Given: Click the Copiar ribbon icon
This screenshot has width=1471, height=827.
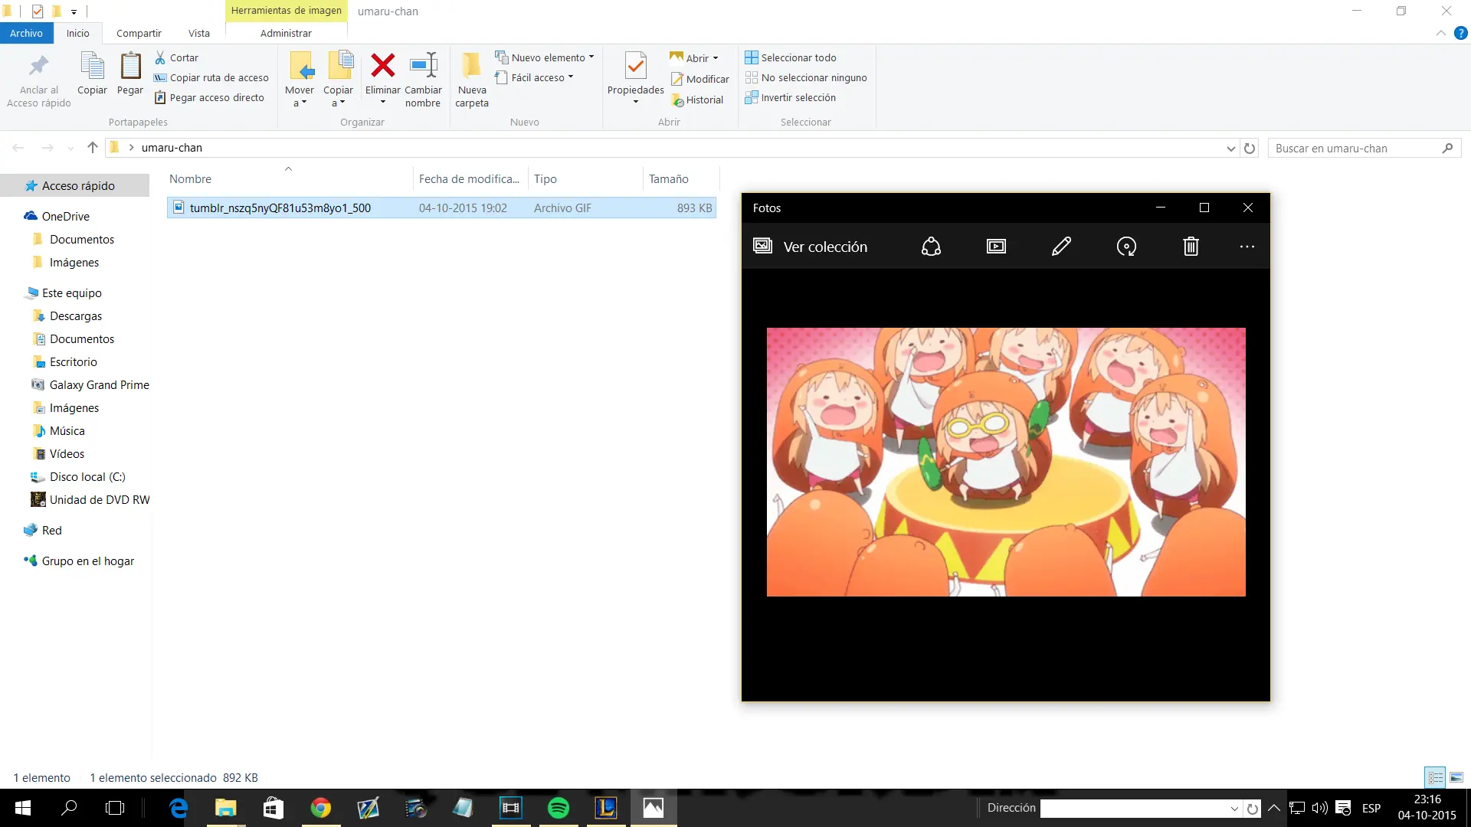Looking at the screenshot, I should click(x=92, y=74).
